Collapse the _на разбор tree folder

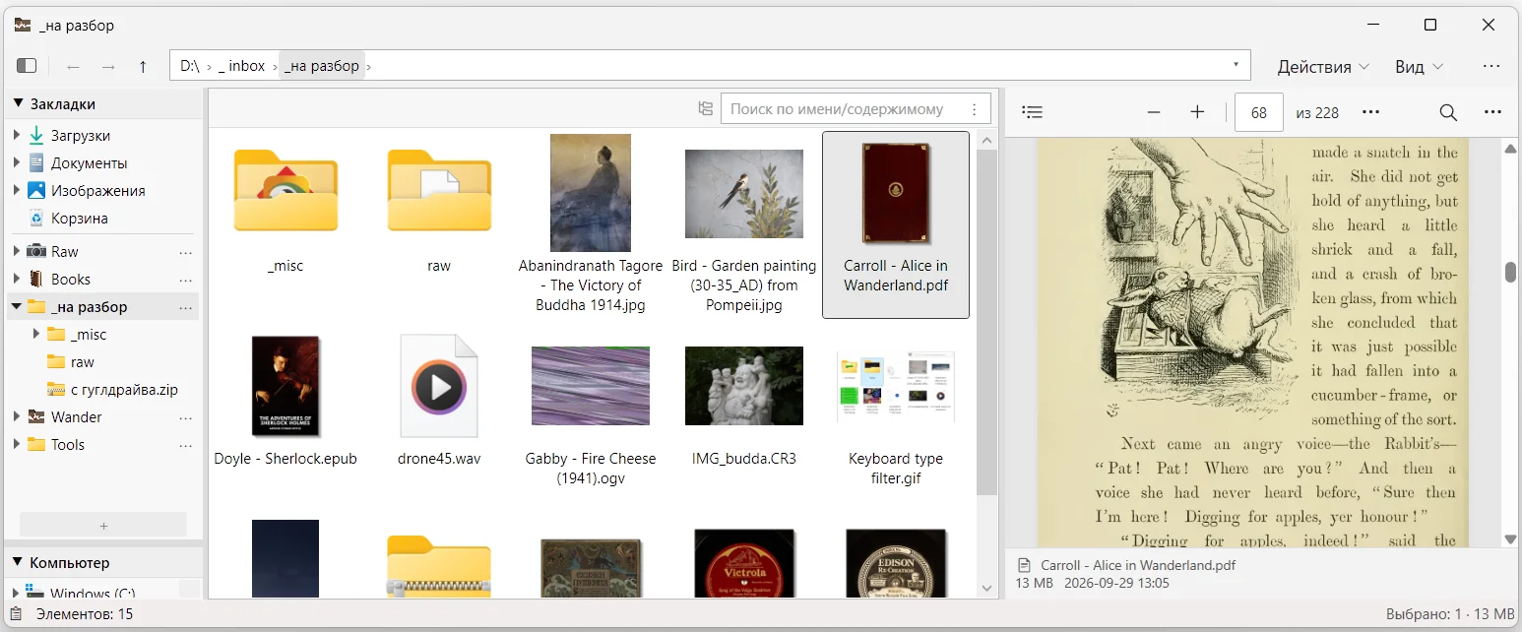[17, 306]
